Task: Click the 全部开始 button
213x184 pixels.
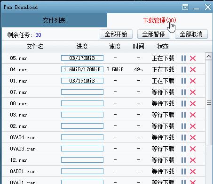Action: (x=116, y=34)
